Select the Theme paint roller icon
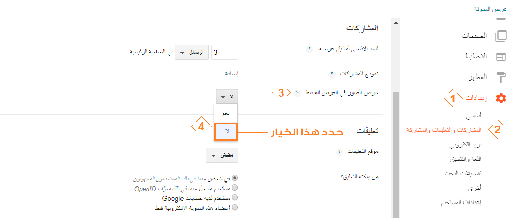The width and height of the screenshot is (513, 218). click(x=501, y=77)
